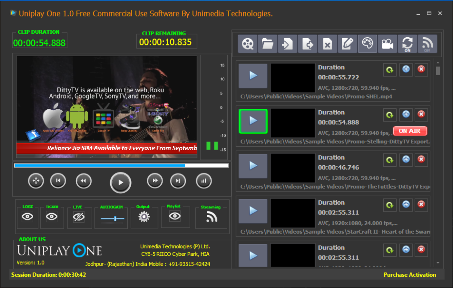Click black thumbnail of Promo-TheTuttles clip
The height and width of the screenshot is (288, 453).
293,168
